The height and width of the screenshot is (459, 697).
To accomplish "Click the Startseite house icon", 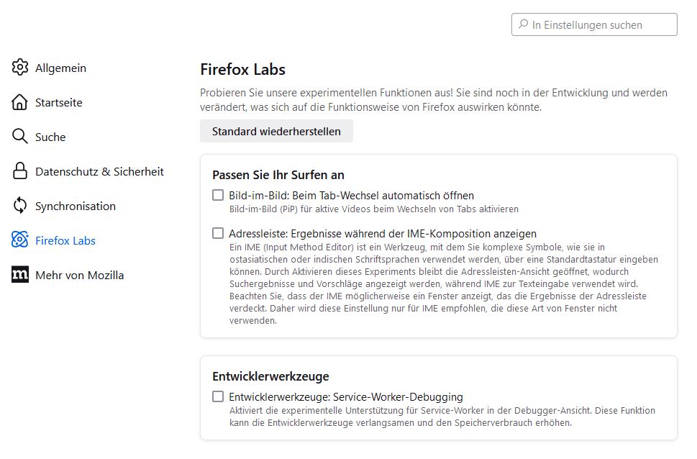I will (20, 102).
